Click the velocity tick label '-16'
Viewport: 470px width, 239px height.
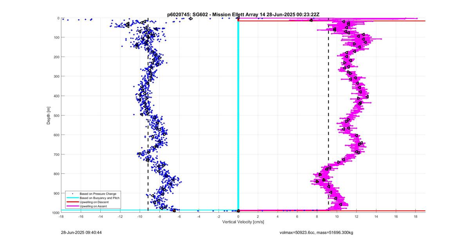pos(81,216)
